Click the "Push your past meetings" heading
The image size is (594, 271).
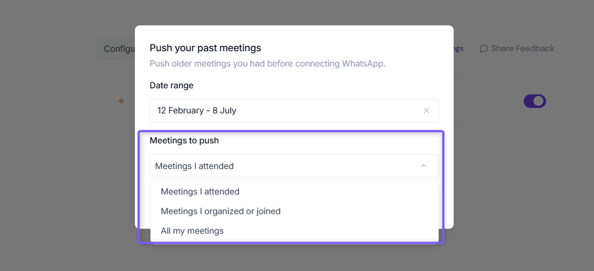(205, 48)
